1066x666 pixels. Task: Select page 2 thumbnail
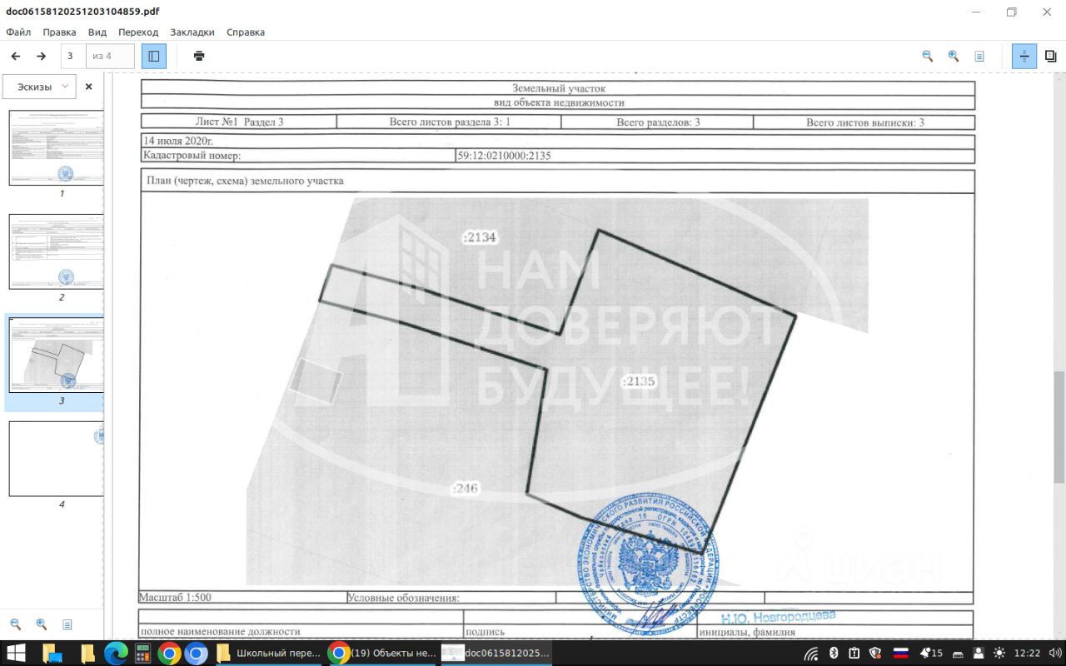pos(57,251)
